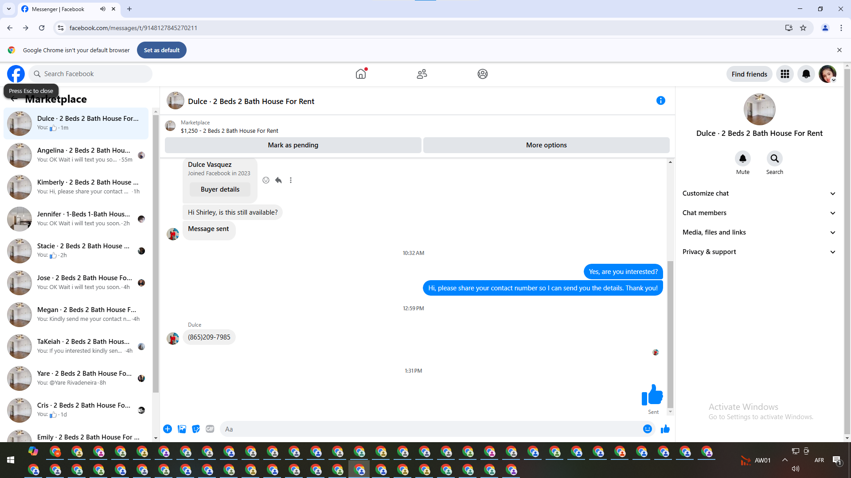Open the Friends icon in top navigation

click(x=422, y=74)
